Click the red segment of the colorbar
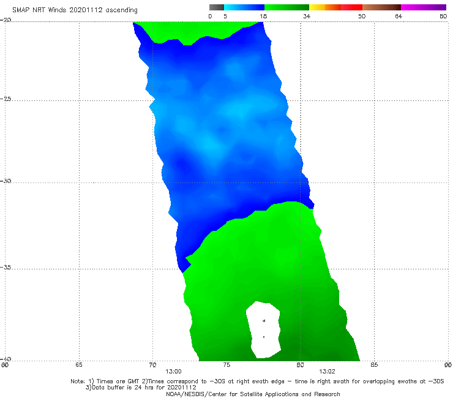The width and height of the screenshot is (453, 398). click(x=351, y=7)
